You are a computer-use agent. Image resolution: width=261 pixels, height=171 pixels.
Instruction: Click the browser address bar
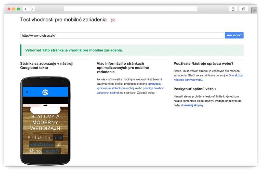pyautogui.click(x=130, y=9)
